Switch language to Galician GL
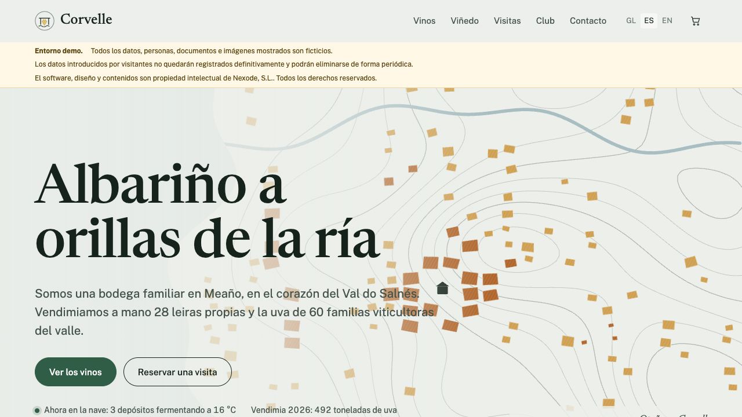 (x=631, y=21)
